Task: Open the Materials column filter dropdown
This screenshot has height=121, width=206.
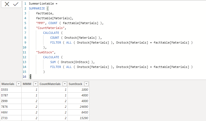Action: (x=19, y=84)
